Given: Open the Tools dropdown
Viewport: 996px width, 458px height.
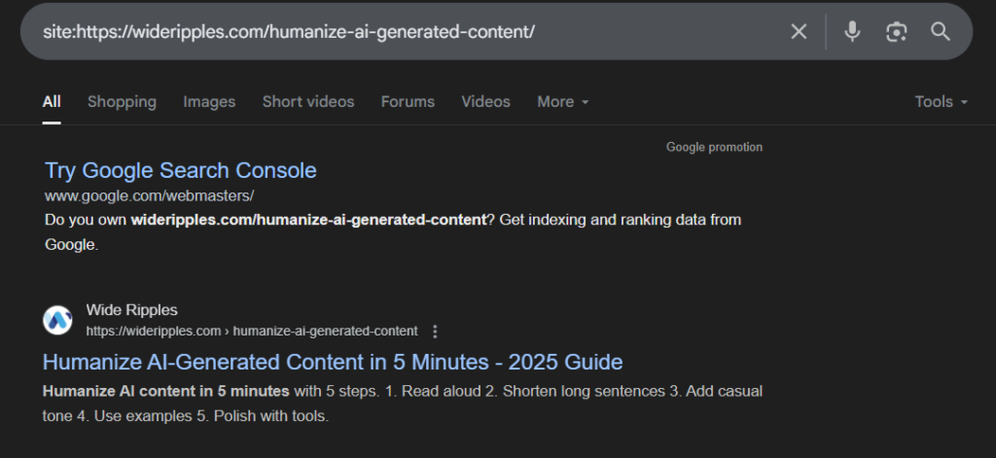Looking at the screenshot, I should [x=941, y=102].
